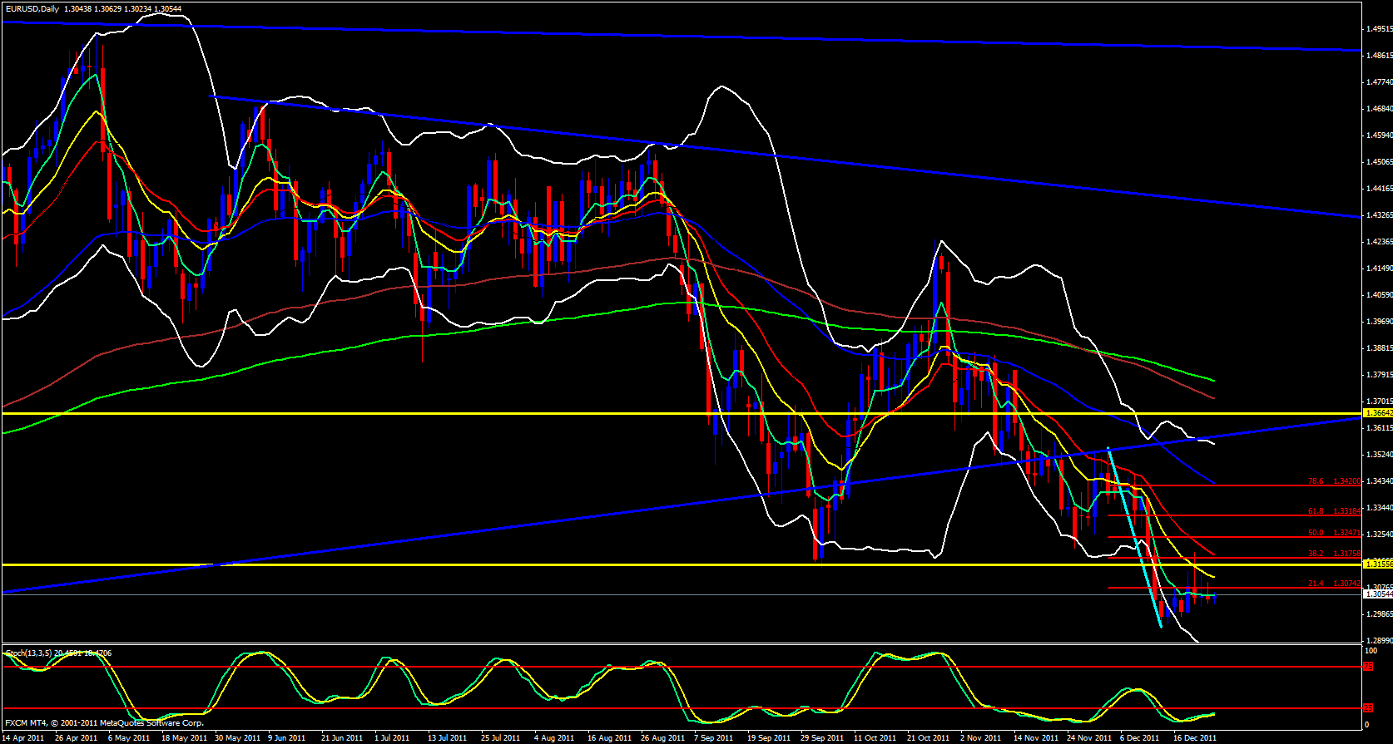Viewport: 1393px width, 744px height.
Task: Click the 16 Dec 2011 date label
Action: 1194,737
